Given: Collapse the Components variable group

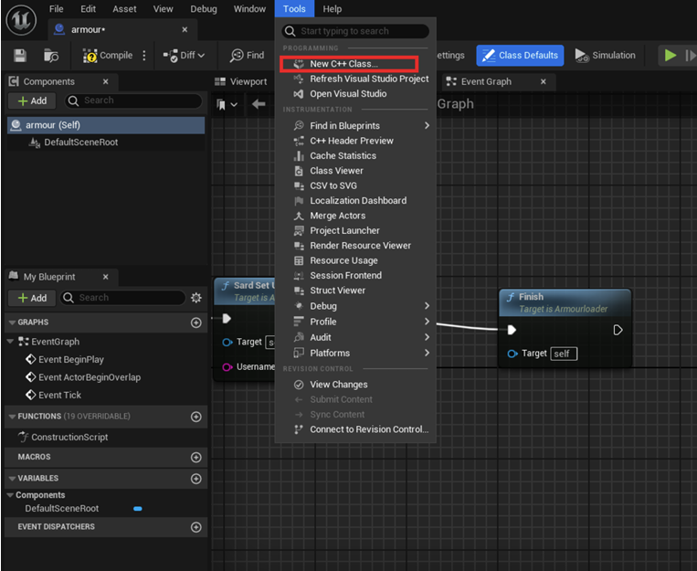Looking at the screenshot, I should [x=10, y=495].
